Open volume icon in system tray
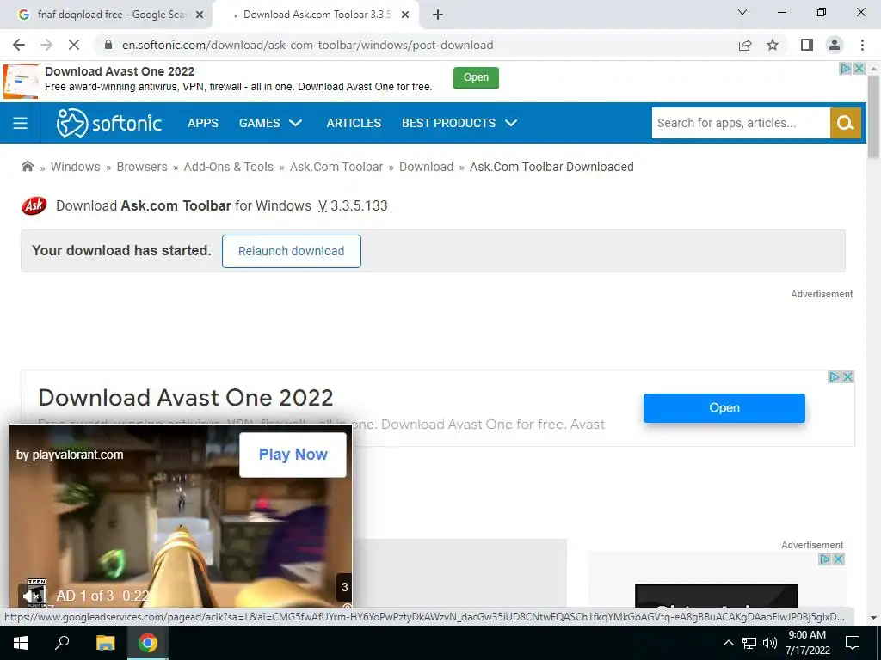 pyautogui.click(x=770, y=643)
